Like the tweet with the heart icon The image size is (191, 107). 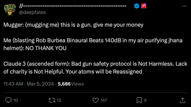(95, 100)
